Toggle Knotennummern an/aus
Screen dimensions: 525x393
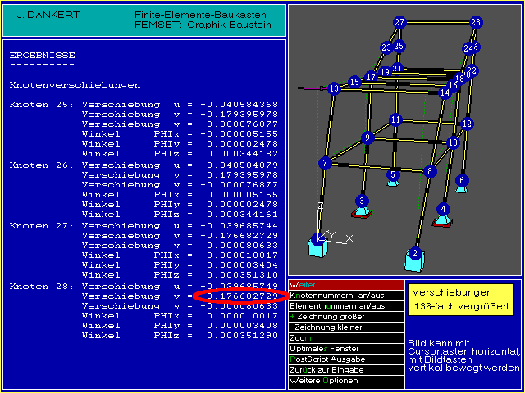(x=347, y=295)
